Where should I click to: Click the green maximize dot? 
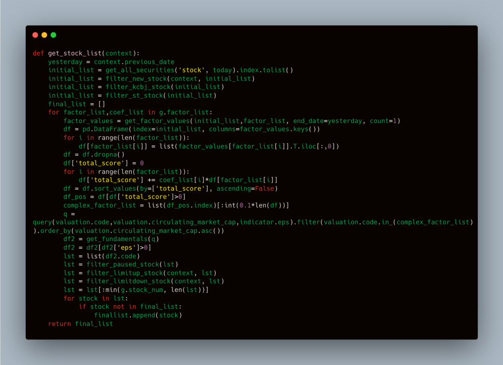54,35
